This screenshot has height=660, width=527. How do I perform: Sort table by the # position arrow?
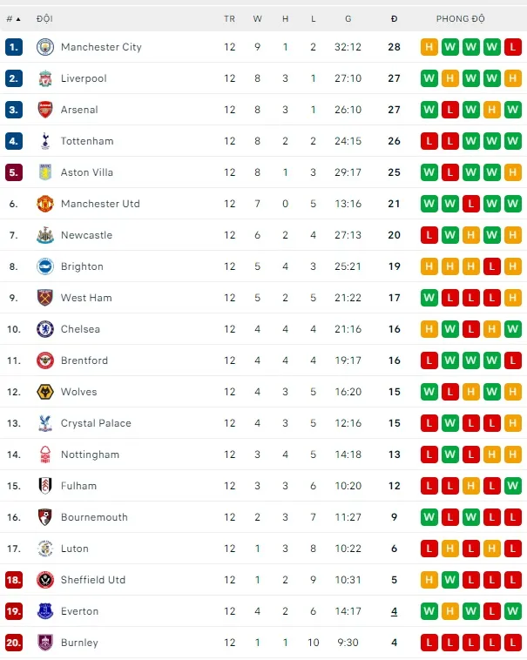[13, 18]
